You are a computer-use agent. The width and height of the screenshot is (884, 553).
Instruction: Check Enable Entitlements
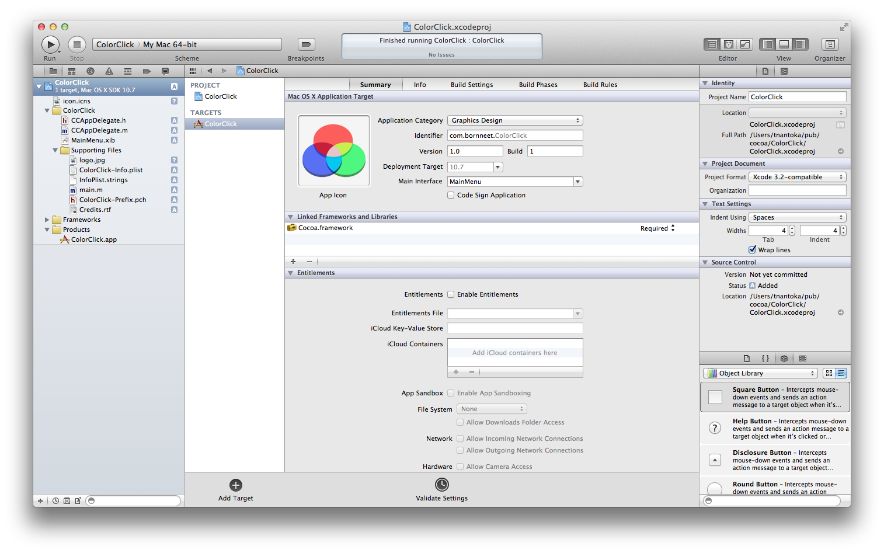pos(451,294)
